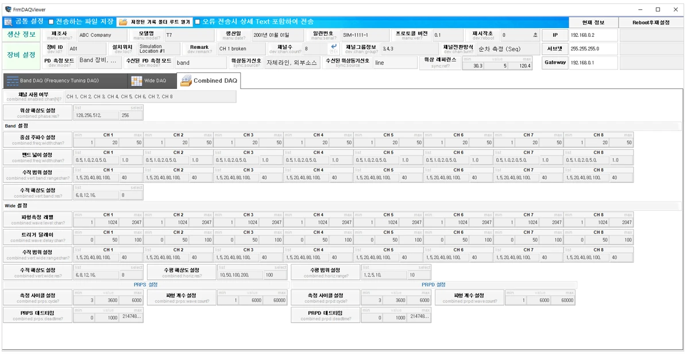Click 모델명 field showing T7

pyautogui.click(x=190, y=35)
